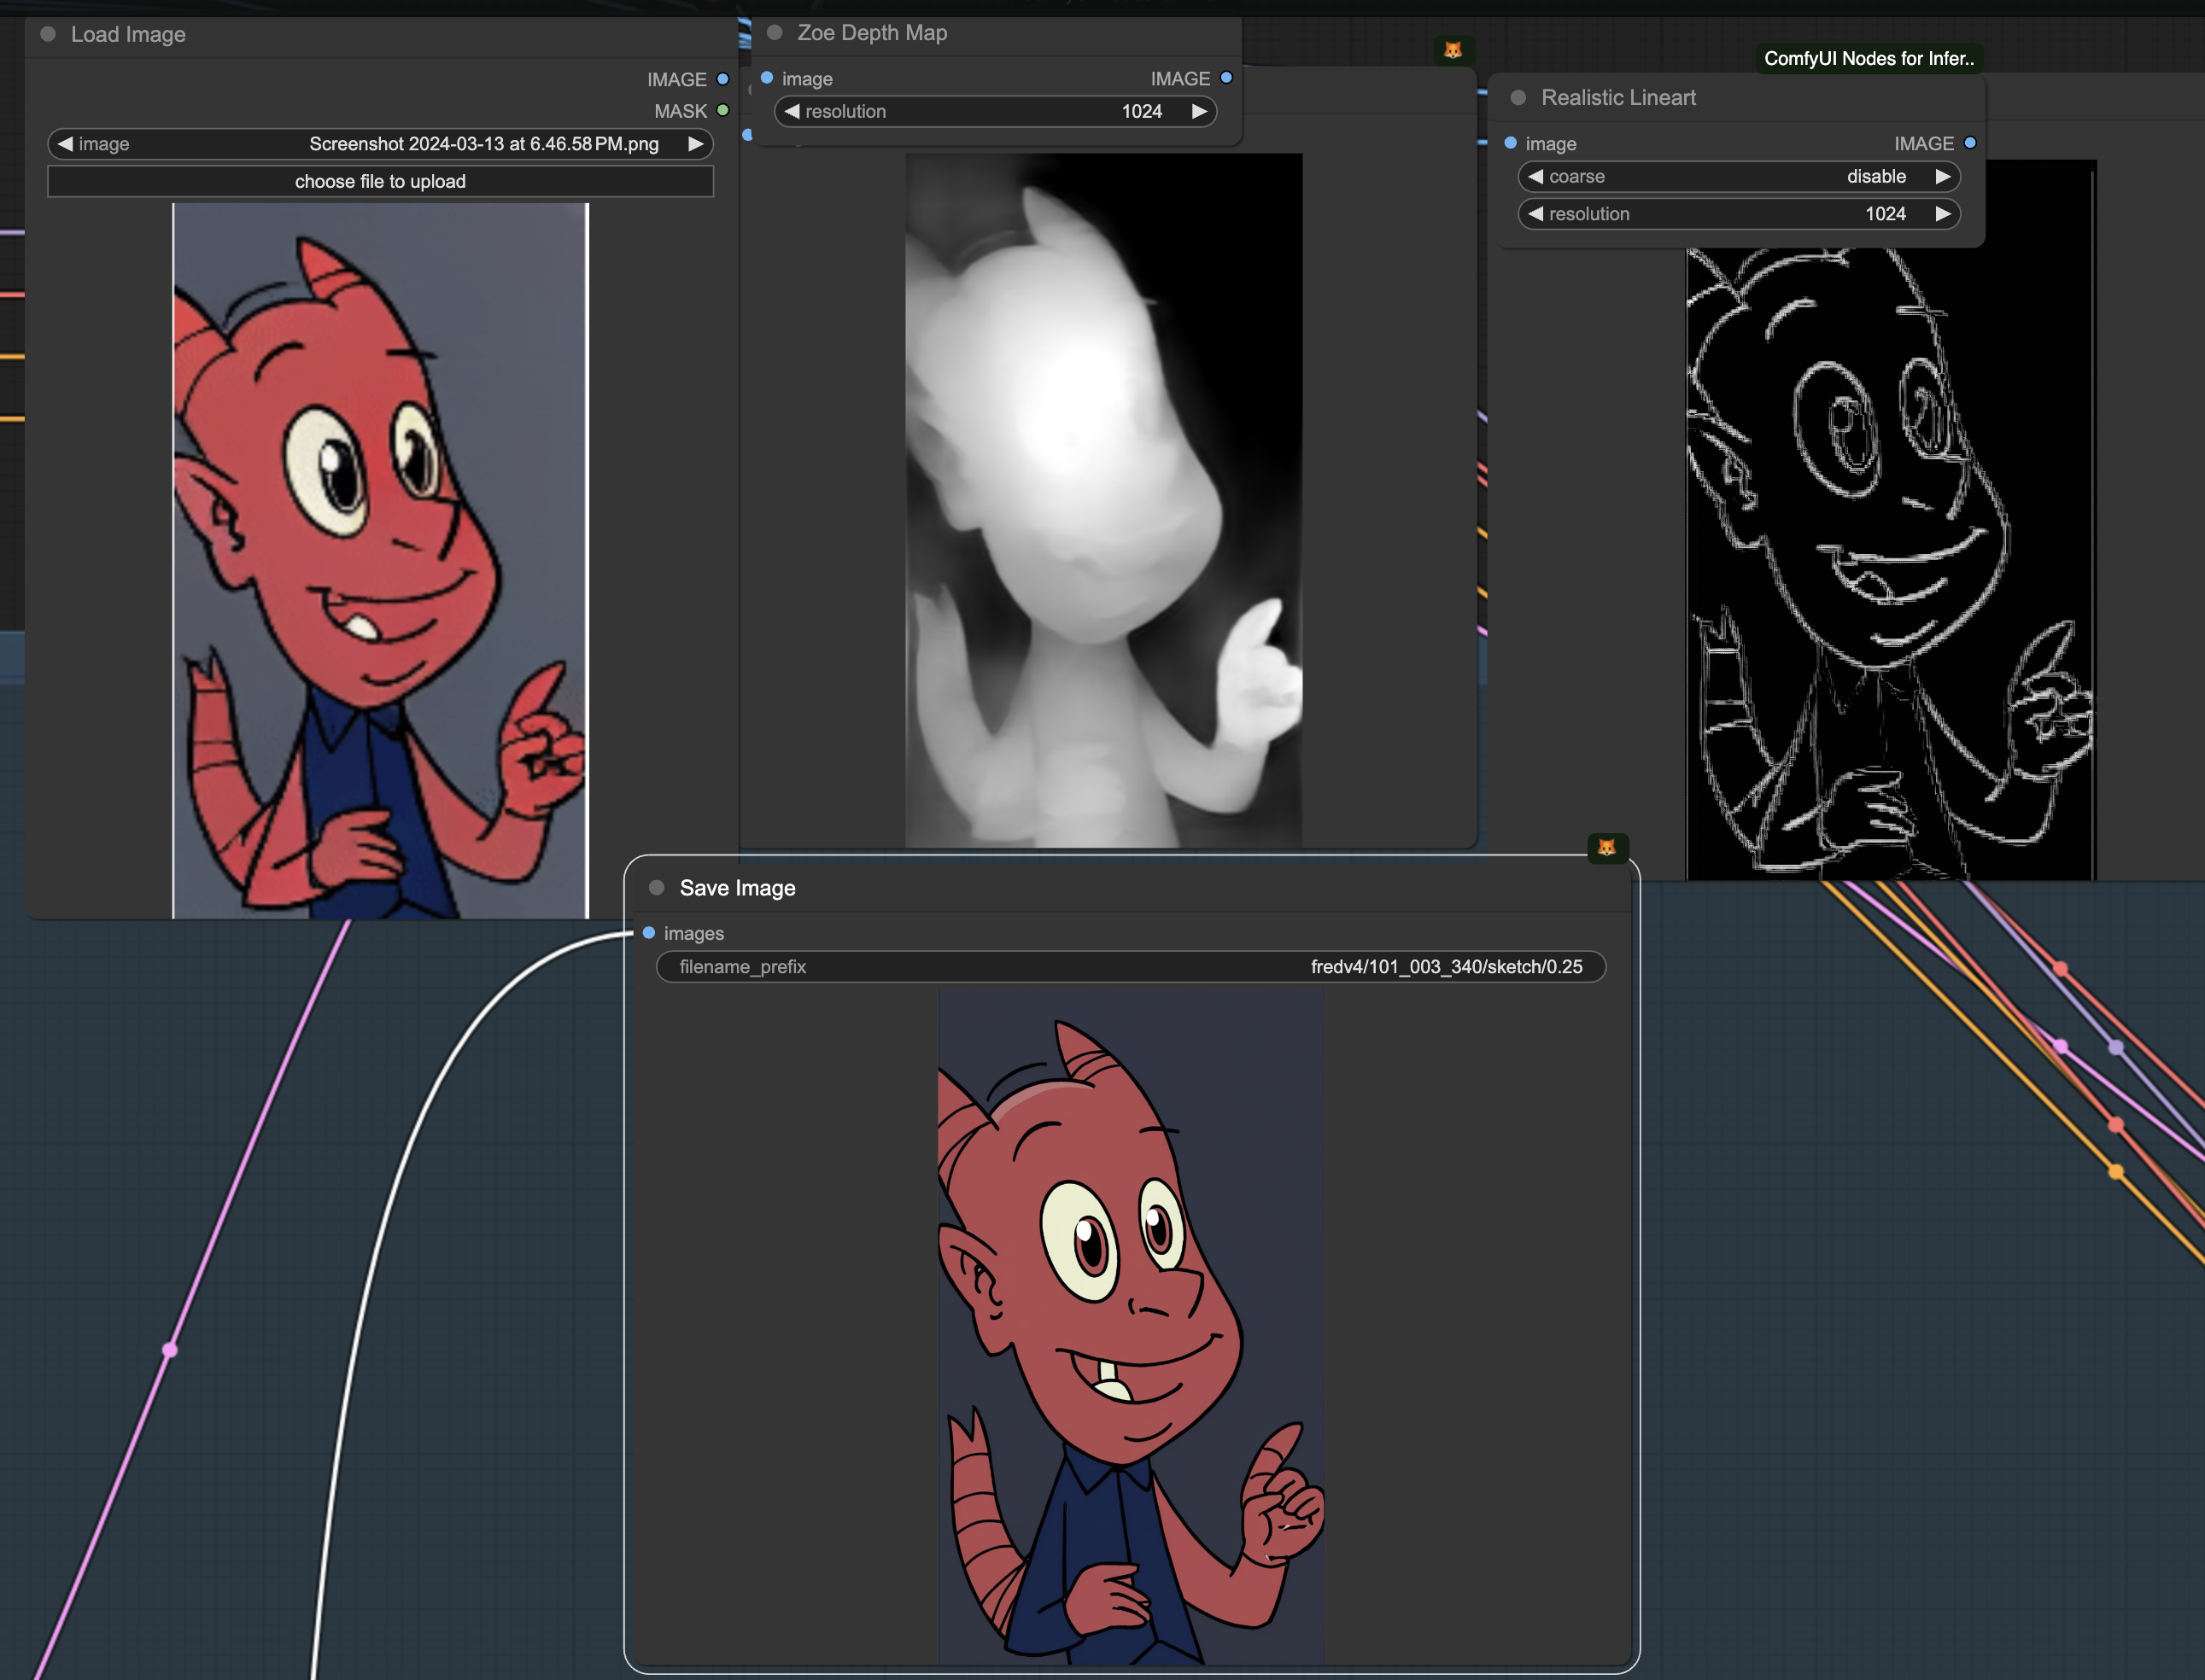Open the saved output character image

(1131, 1327)
